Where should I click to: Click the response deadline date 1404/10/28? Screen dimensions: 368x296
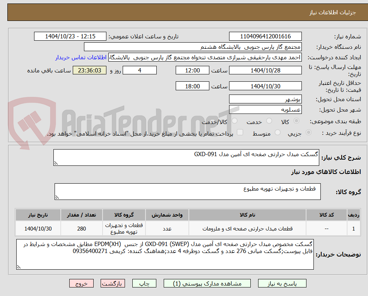pos(265,70)
